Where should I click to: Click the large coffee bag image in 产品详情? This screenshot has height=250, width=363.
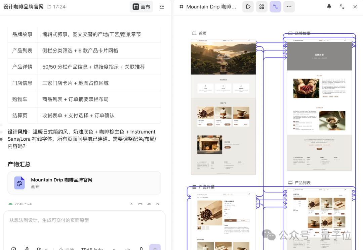point(210,213)
